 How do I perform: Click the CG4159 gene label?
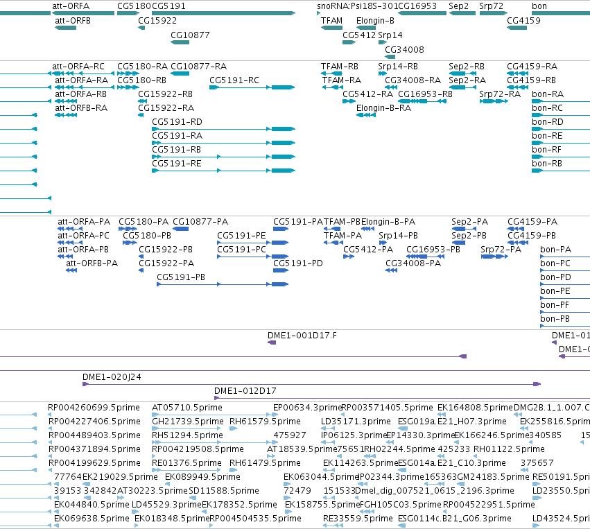tap(523, 21)
